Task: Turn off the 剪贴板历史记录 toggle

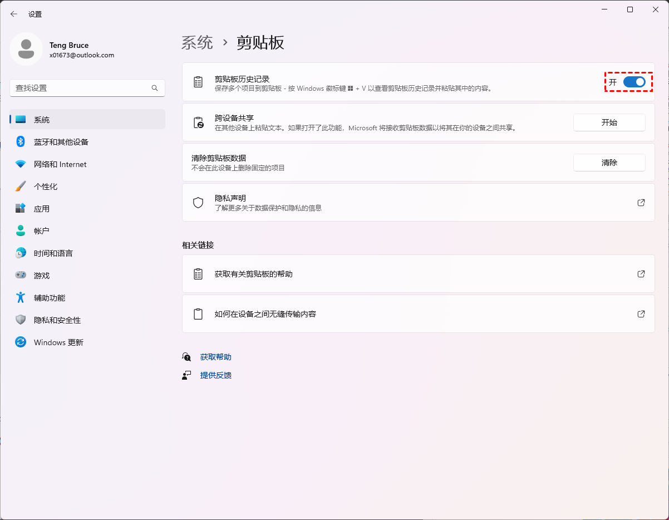Action: tap(634, 82)
